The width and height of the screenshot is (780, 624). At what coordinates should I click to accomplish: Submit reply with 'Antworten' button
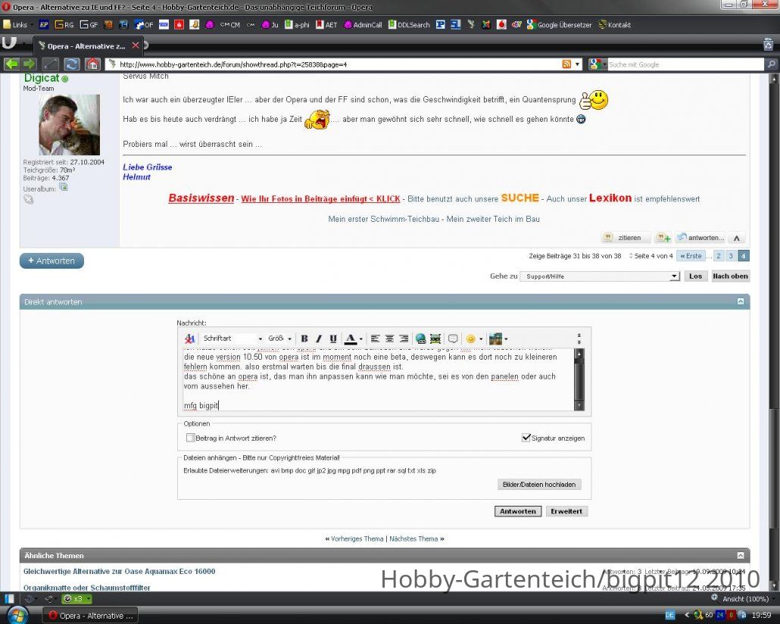pyautogui.click(x=518, y=511)
